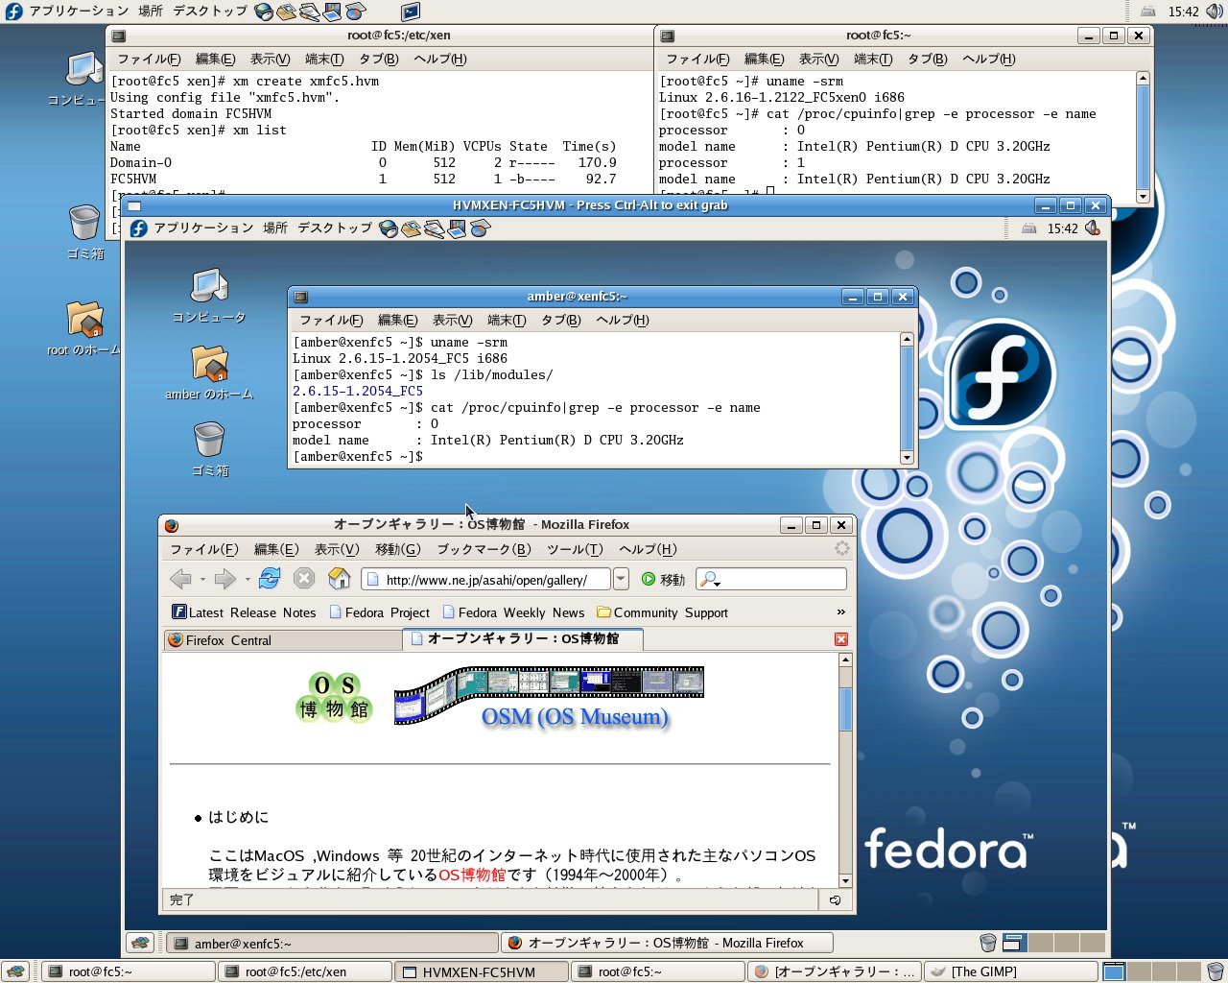Image resolution: width=1228 pixels, height=983 pixels.
Task: Click Firefox Forward arrow button
Action: click(x=224, y=579)
